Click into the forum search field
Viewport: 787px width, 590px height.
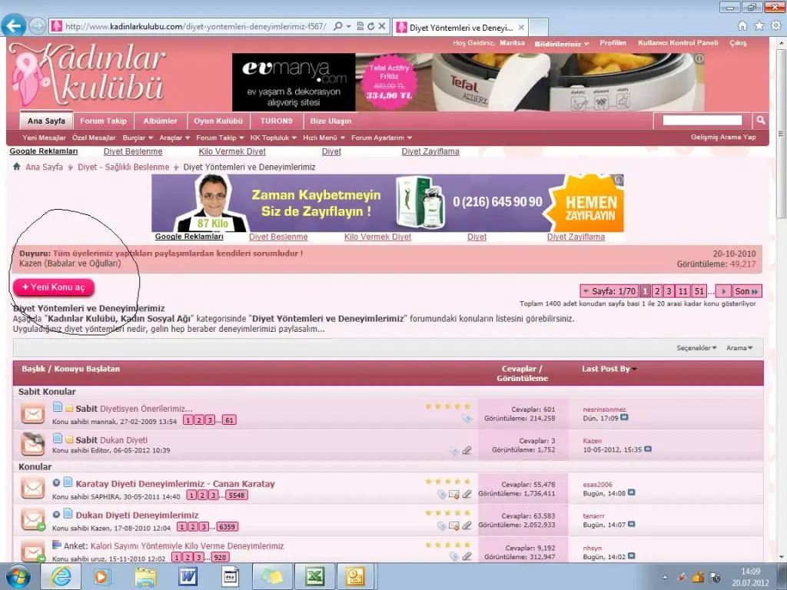point(702,120)
